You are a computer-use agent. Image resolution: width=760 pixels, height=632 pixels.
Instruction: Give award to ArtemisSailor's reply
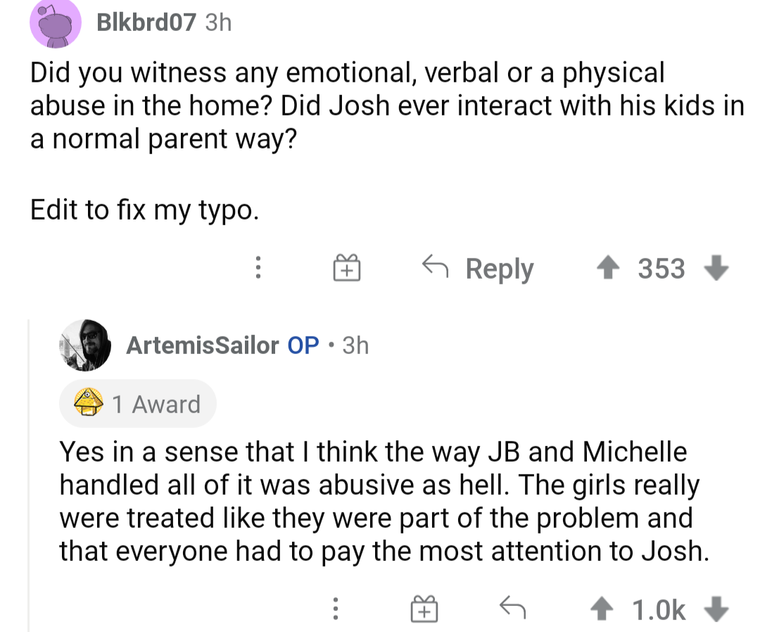pyautogui.click(x=424, y=609)
